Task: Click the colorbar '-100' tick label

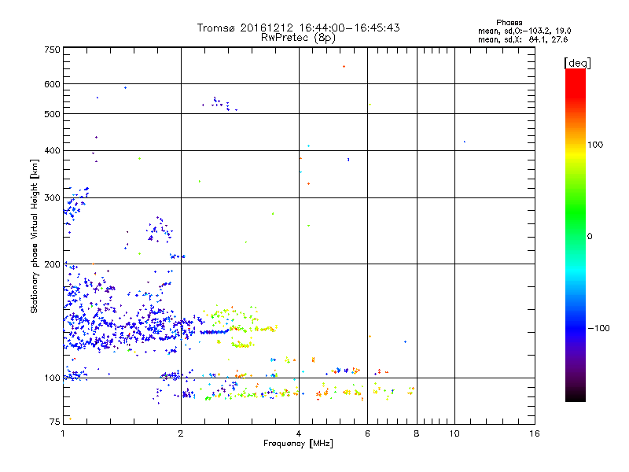Action: click(598, 328)
